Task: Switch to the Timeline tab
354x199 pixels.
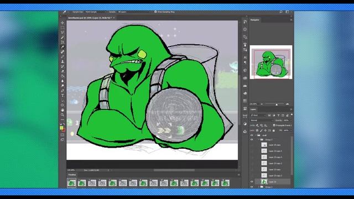Action: pos(72,175)
